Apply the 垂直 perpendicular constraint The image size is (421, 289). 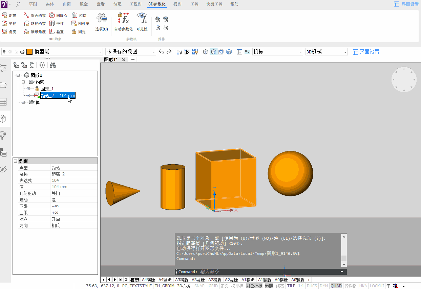(x=56, y=32)
